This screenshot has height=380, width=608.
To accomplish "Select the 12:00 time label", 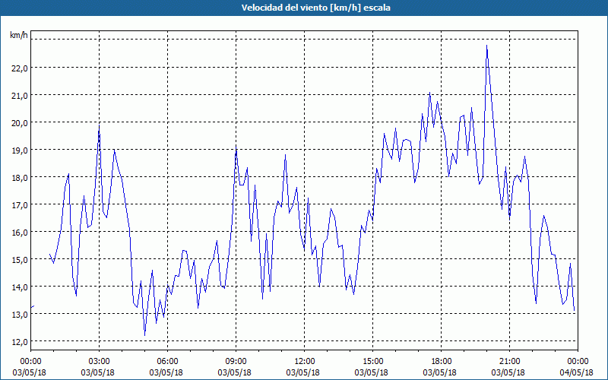I will (305, 362).
